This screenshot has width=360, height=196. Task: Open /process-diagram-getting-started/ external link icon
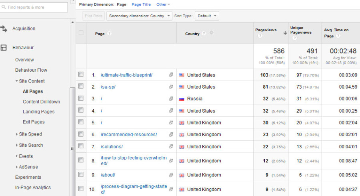click(x=171, y=189)
